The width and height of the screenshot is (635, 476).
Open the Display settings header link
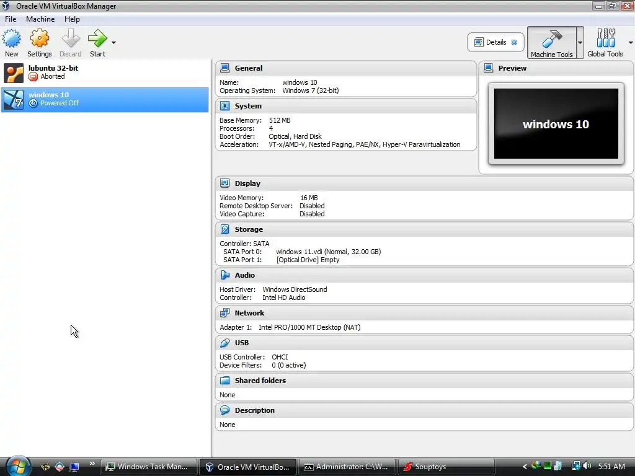tap(247, 183)
